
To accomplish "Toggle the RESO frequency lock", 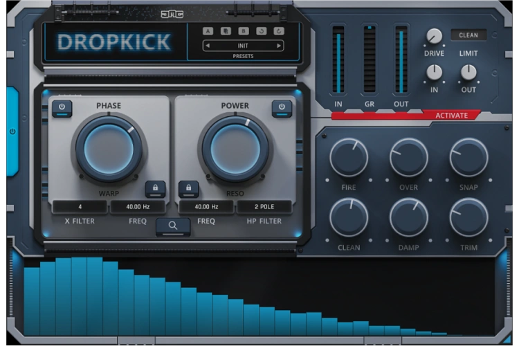I will [x=189, y=189].
